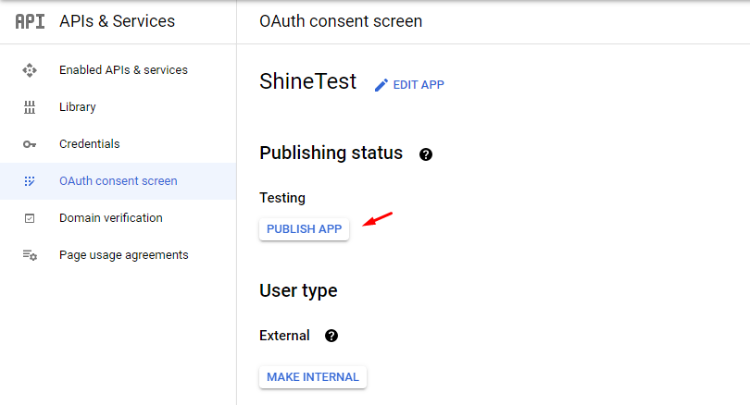
Task: Click the Library grid icon
Action: tap(30, 107)
